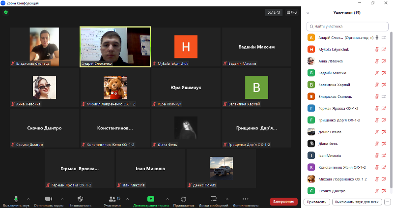
Task: Open whiteboards options arrow
Action: coord(227,199)
